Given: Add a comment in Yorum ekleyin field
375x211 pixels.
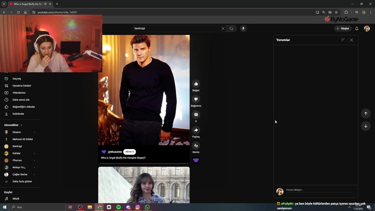Looking at the screenshot, I should coord(319,190).
